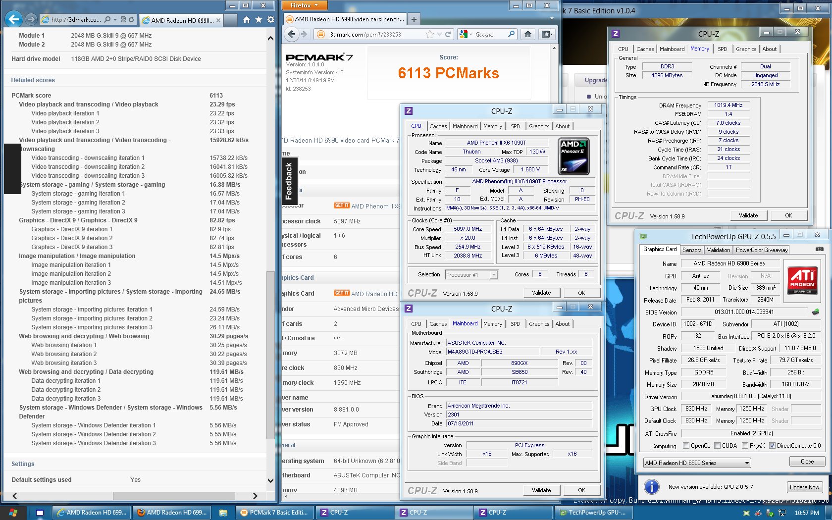This screenshot has width=832, height=520.
Task: Click the Firefox home button
Action: point(528,34)
